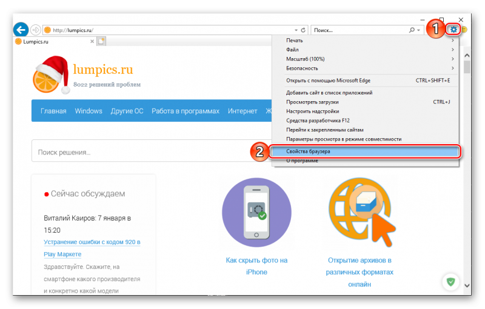Open Открытие архивов в различных форматах link
Image resolution: width=485 pixels, height=309 pixels.
[360, 272]
